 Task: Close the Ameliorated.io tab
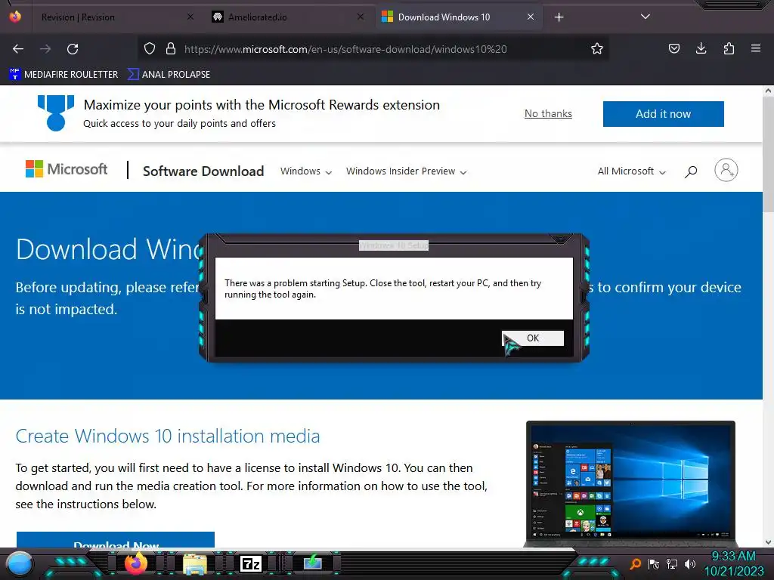361,17
